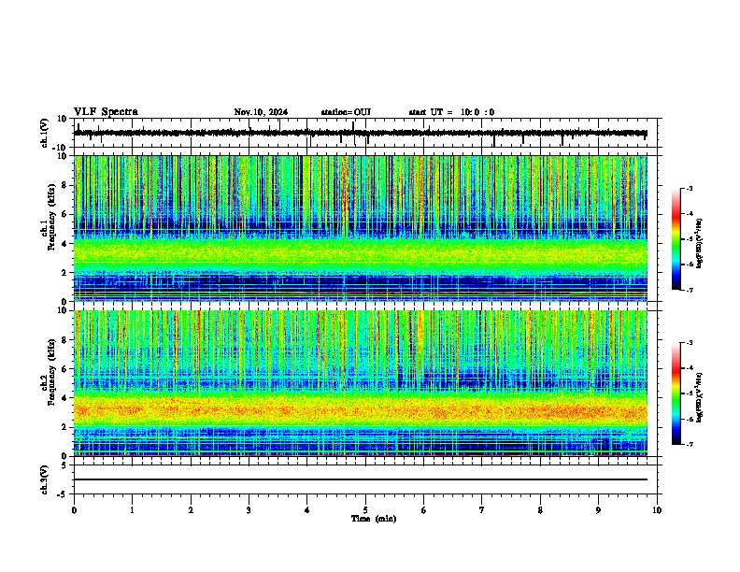Click the time axis tick label "0"
This screenshot has width=740, height=572.
(x=74, y=510)
